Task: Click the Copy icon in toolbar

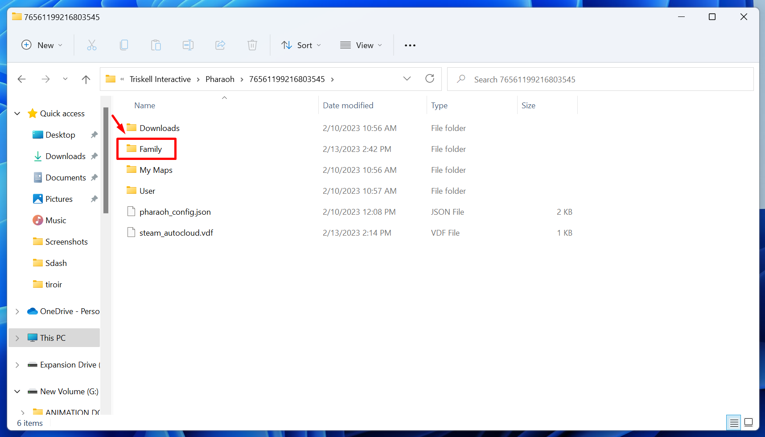Action: click(124, 45)
